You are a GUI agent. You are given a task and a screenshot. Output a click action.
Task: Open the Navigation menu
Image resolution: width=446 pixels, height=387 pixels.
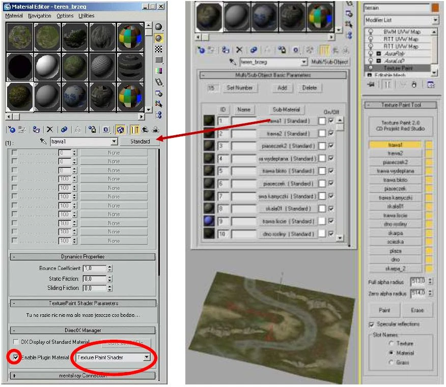[x=40, y=16]
